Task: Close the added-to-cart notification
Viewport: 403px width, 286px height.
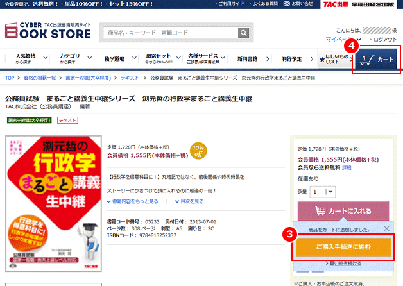Action: 386,228
